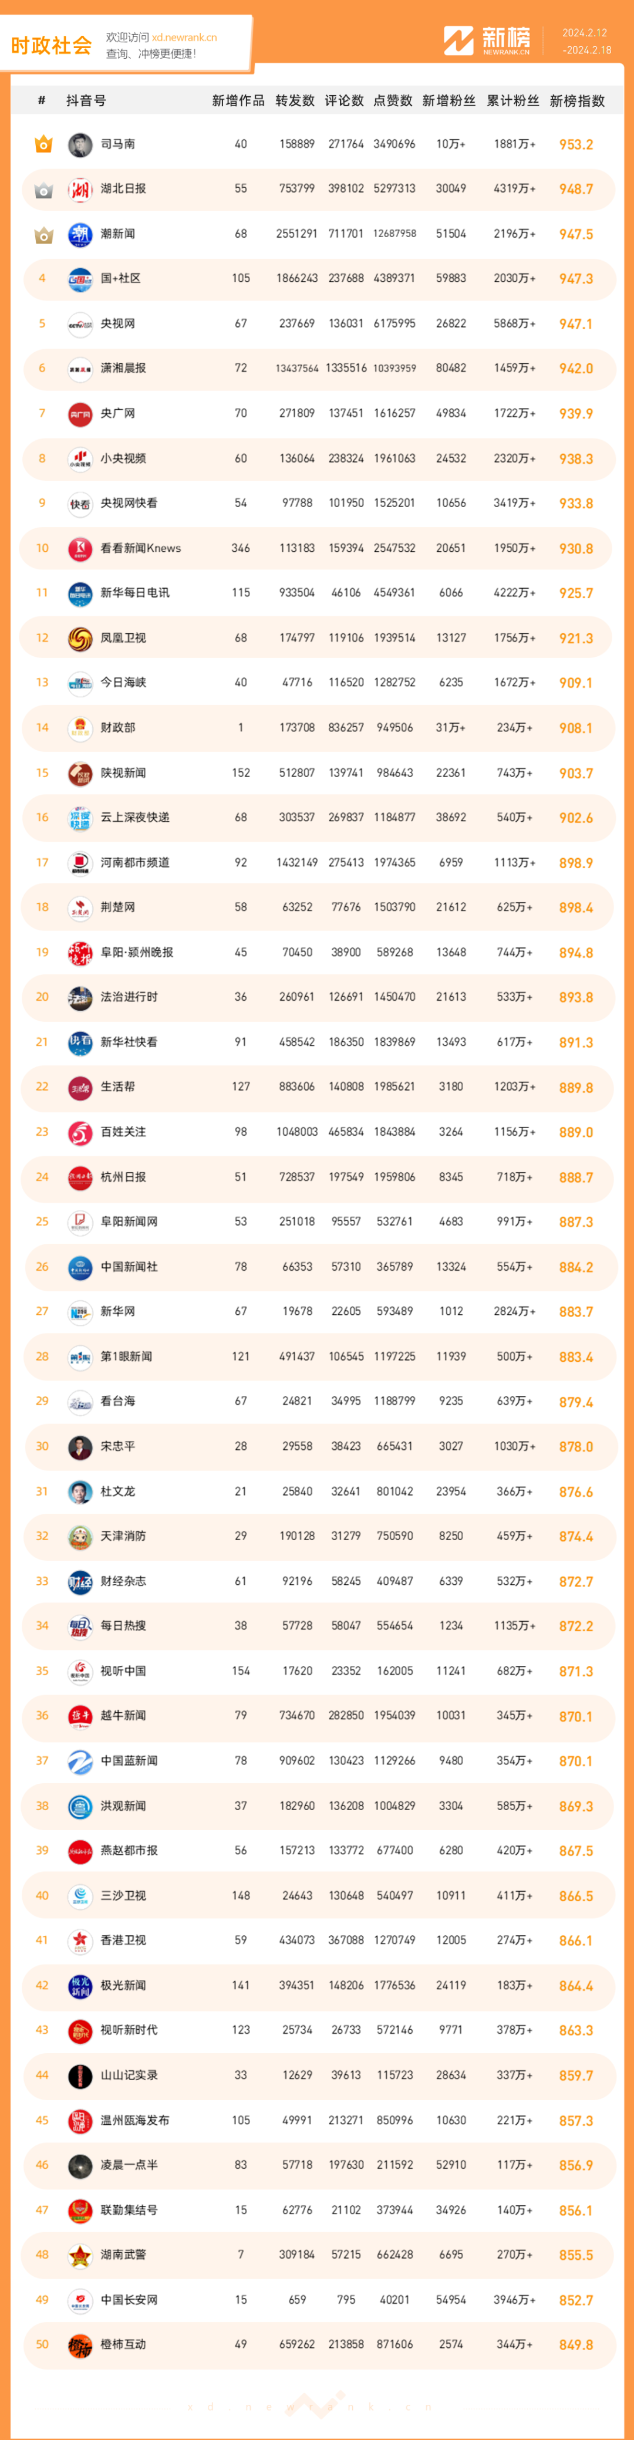
Task: Click the 天津消防 cartoon avatar
Action: tap(80, 1536)
